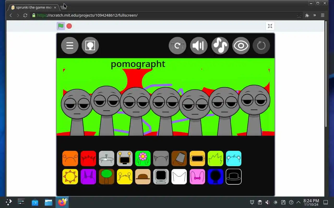Click the reset rotate arrow button
Screen dimensions: 334x208
coord(177,45)
